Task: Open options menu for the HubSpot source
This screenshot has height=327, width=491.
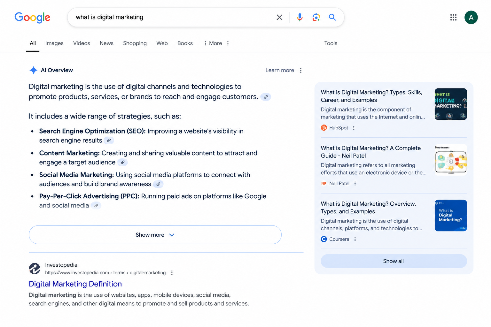Action: click(354, 128)
